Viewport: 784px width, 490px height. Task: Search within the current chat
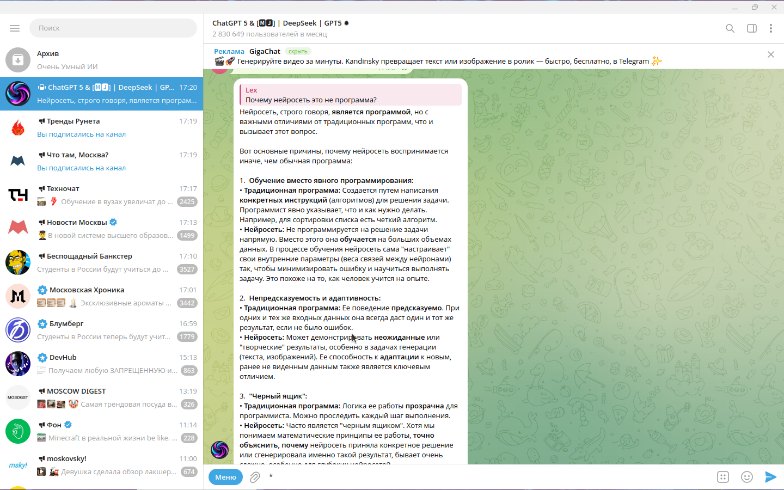(730, 28)
